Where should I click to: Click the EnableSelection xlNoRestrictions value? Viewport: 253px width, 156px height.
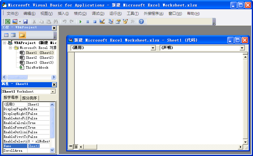38,141
